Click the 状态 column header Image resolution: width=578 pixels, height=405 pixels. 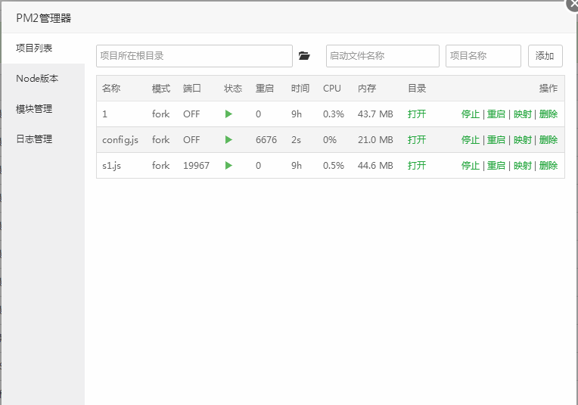[x=233, y=88]
